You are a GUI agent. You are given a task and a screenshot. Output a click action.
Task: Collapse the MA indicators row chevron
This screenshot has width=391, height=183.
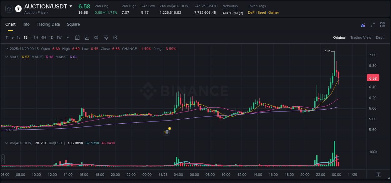click(7, 57)
